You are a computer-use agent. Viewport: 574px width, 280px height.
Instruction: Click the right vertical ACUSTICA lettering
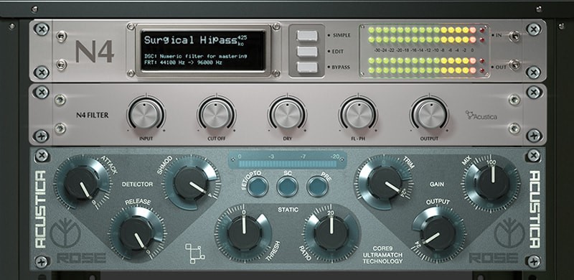535,209
